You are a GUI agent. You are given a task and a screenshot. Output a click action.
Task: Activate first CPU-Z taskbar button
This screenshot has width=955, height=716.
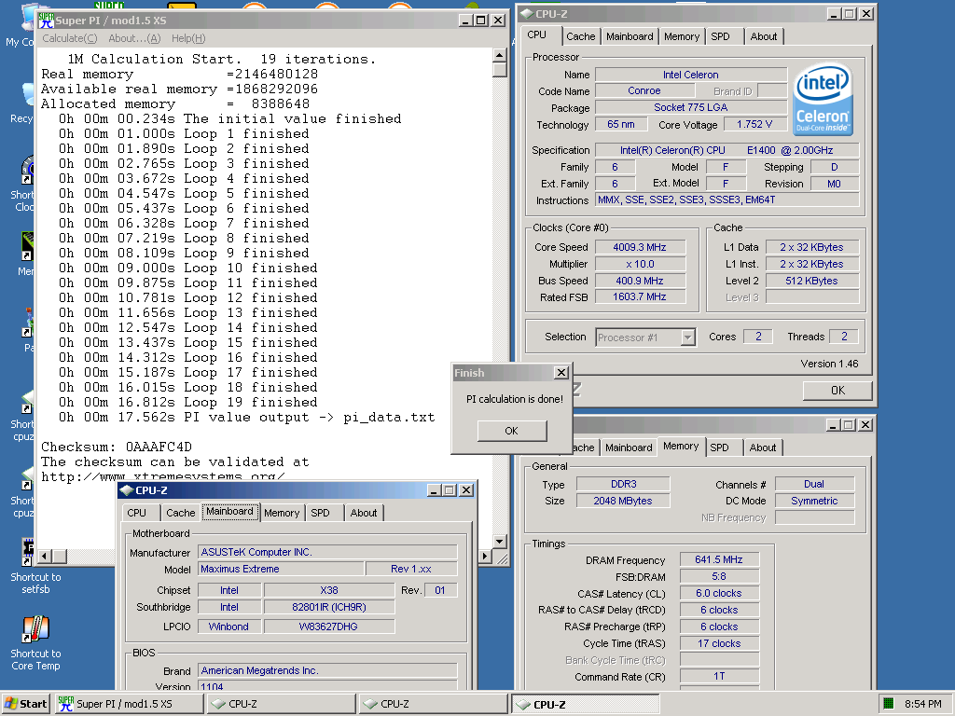pyautogui.click(x=282, y=704)
